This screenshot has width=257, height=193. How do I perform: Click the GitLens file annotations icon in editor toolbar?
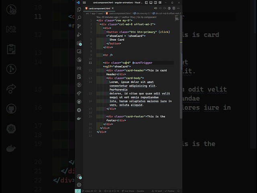click(169, 8)
